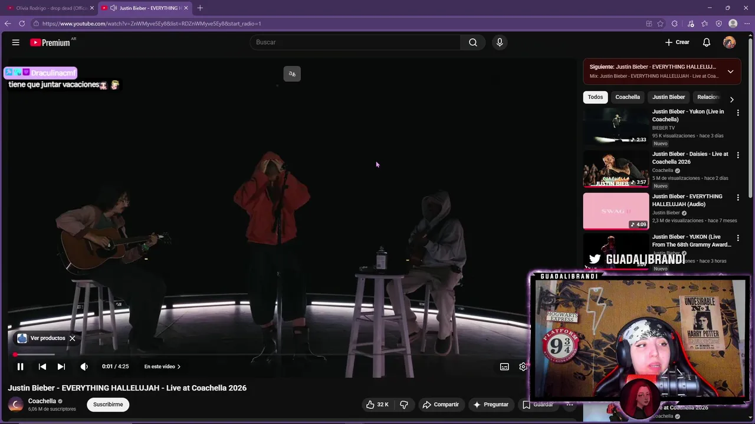Reload the page with the refresh icon
Screen dimensions: 755x424
[22, 24]
